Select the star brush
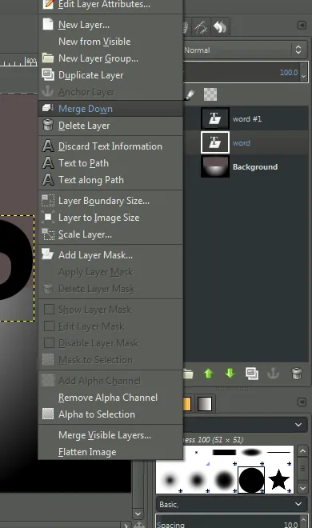 click(278, 479)
